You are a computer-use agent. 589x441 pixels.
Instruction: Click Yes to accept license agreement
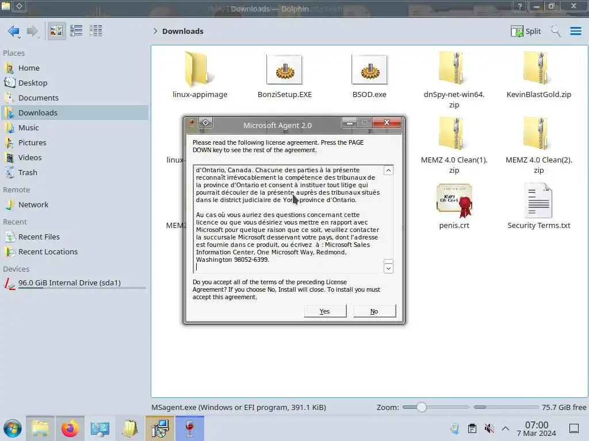[x=325, y=311]
